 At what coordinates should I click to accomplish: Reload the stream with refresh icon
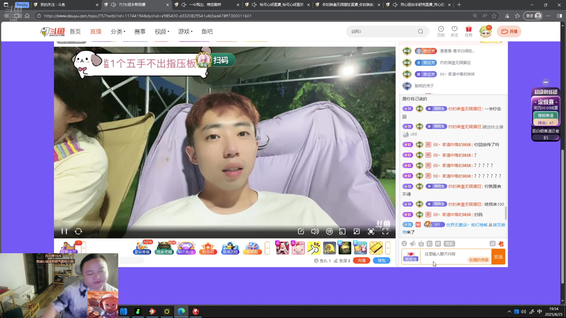click(78, 231)
